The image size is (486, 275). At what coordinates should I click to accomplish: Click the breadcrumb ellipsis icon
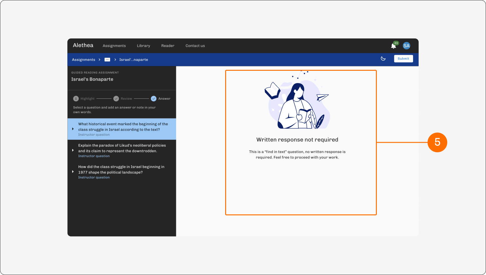point(107,60)
